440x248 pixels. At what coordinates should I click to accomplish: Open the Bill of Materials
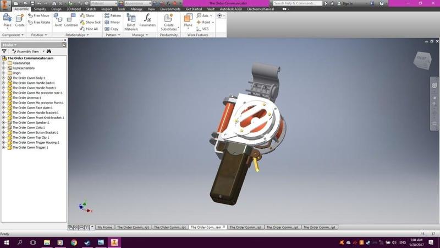[x=131, y=22]
